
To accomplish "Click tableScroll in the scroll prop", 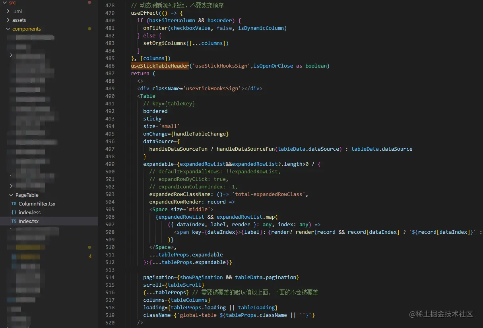I will pos(184,285).
